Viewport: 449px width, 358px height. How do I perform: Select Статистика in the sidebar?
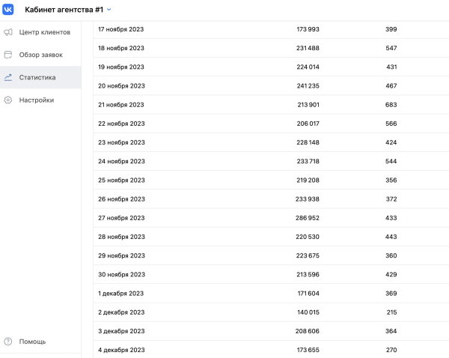(x=37, y=77)
